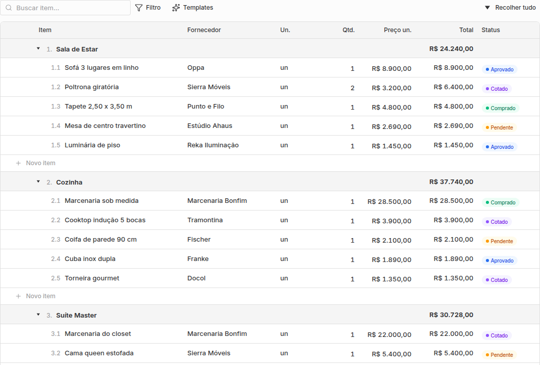Viewport: 540px width, 365px height.
Task: Collapse the Cozinha group
Action: (x=38, y=181)
